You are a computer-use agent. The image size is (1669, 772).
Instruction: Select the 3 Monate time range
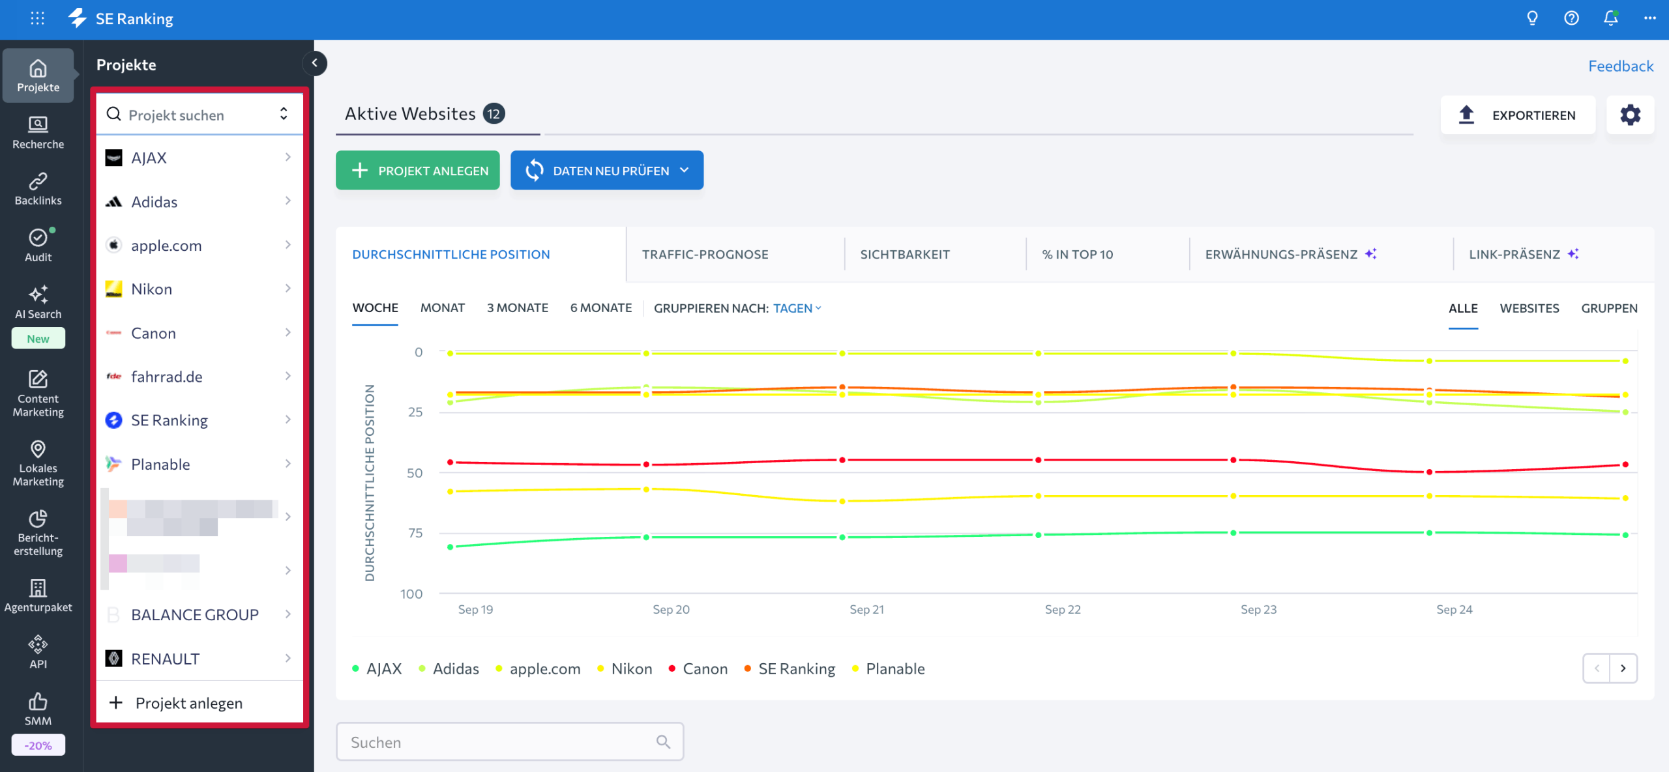[517, 307]
